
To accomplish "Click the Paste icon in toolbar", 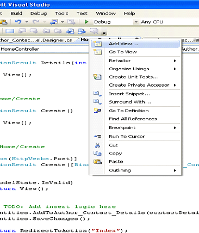I will [x=3, y=22].
